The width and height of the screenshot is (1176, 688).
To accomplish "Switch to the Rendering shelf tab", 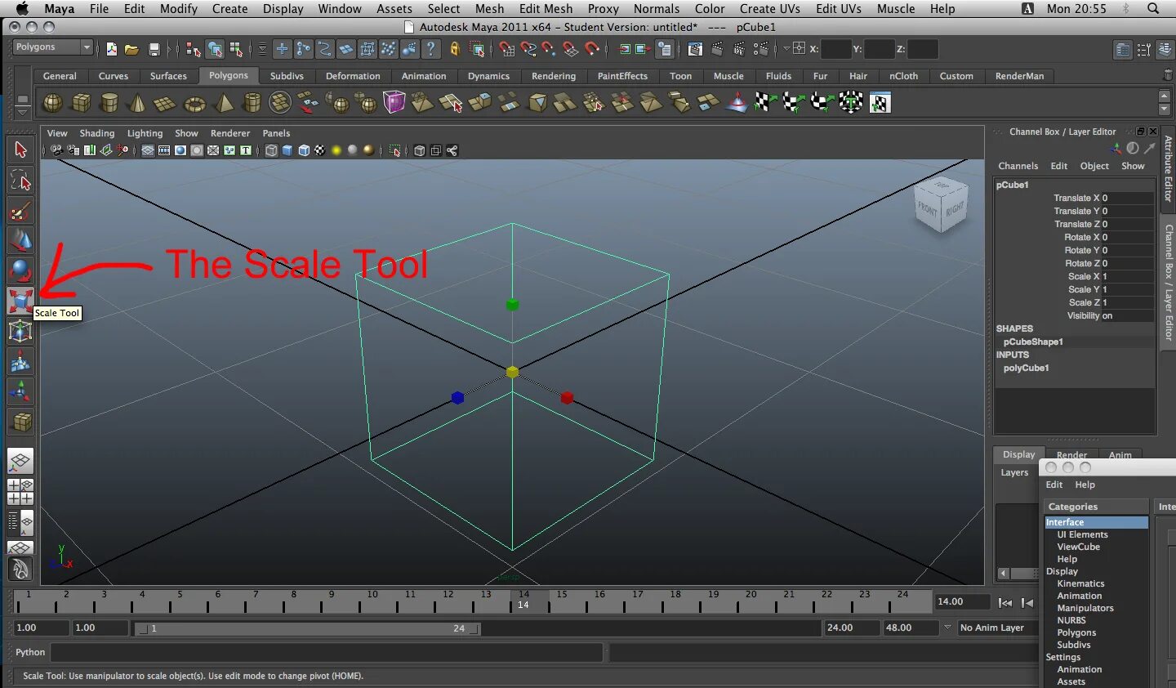I will click(x=554, y=76).
